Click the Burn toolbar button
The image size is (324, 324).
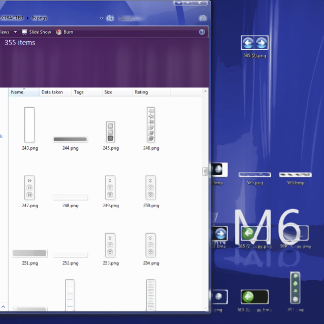(64, 32)
